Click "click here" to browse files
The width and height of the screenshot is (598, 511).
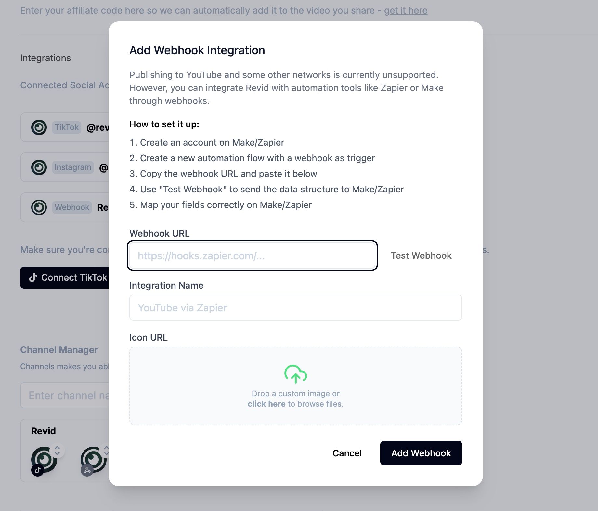pos(266,404)
